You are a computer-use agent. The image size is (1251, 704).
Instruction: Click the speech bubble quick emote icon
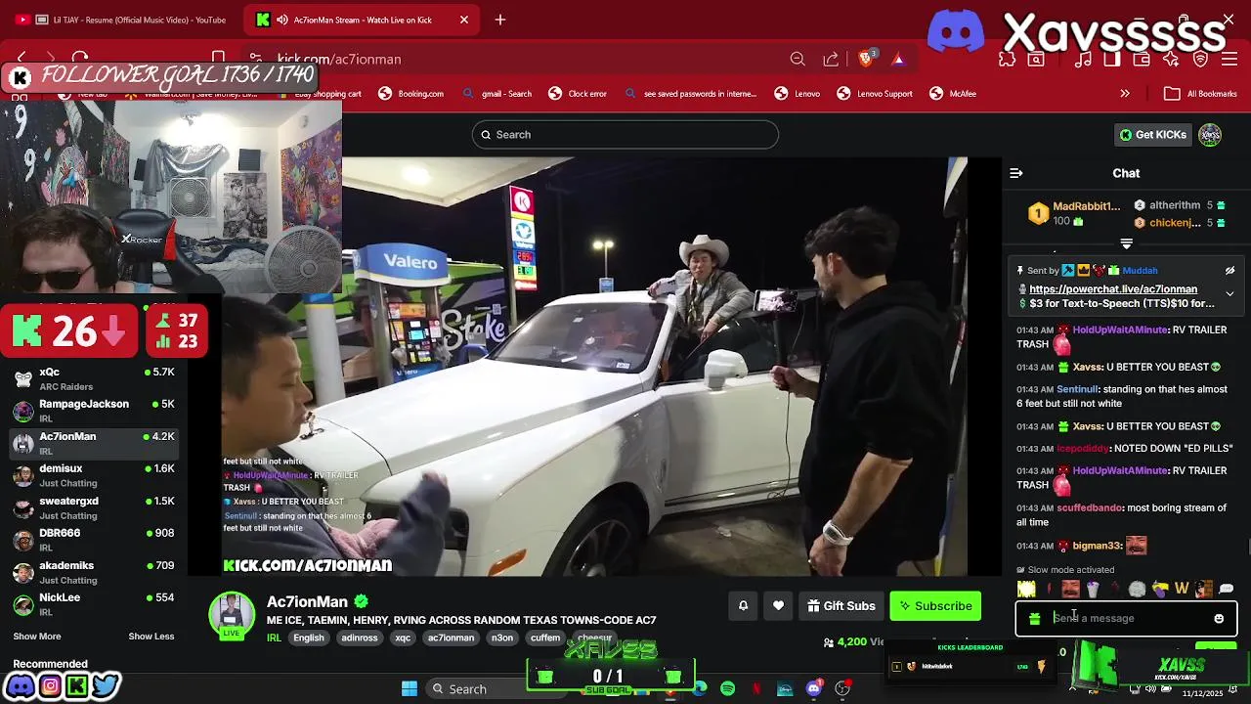coord(1226,589)
